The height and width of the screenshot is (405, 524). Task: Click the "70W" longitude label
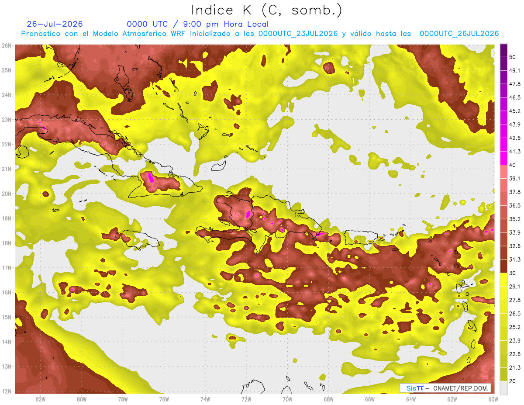point(287,399)
